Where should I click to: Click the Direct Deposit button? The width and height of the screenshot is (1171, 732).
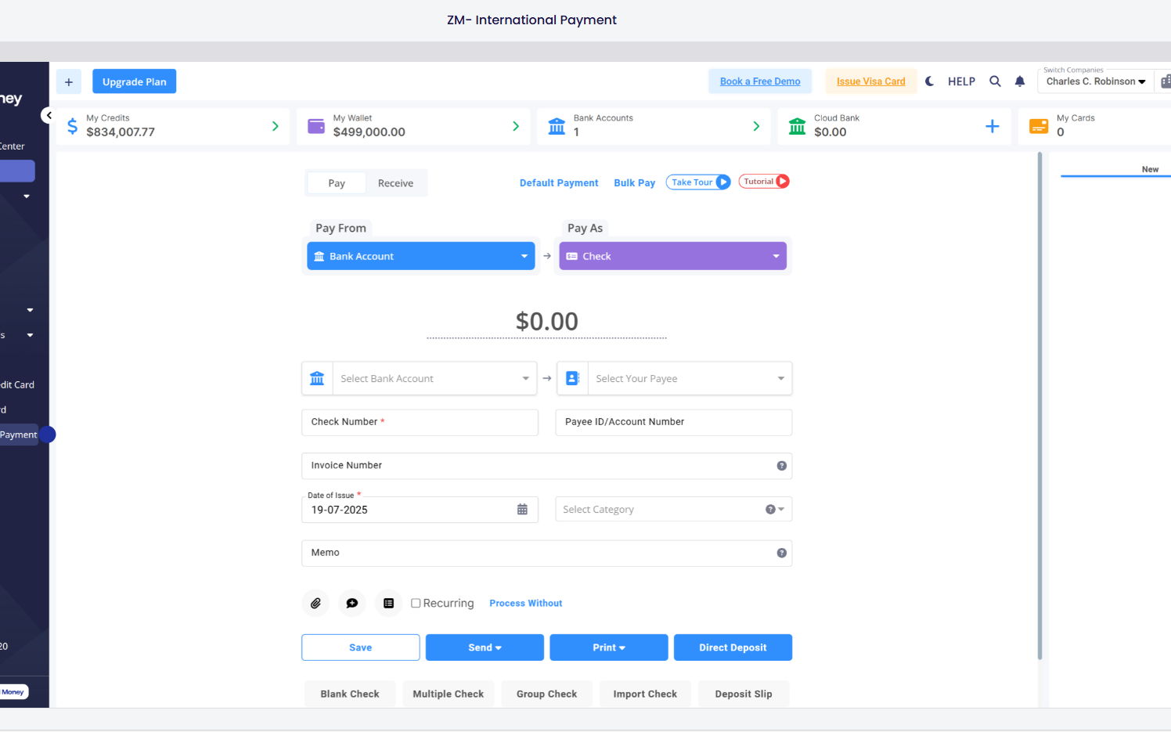coord(733,647)
